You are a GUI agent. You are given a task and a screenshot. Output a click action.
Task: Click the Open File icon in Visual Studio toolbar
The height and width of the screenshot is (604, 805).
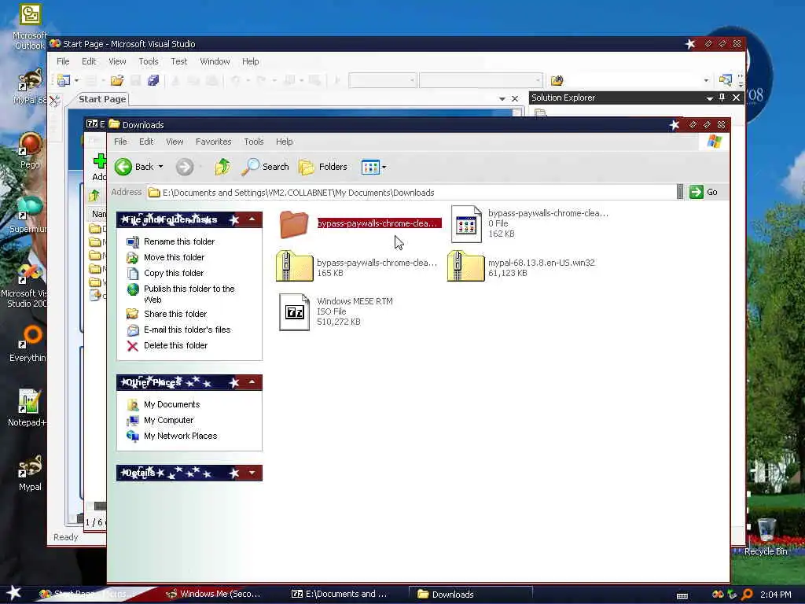click(x=117, y=80)
